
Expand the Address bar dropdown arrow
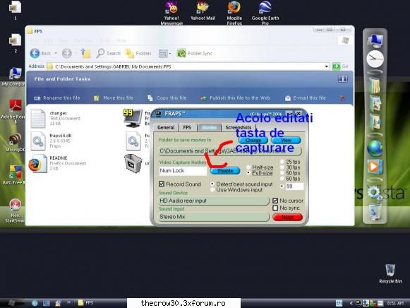pyautogui.click(x=326, y=66)
